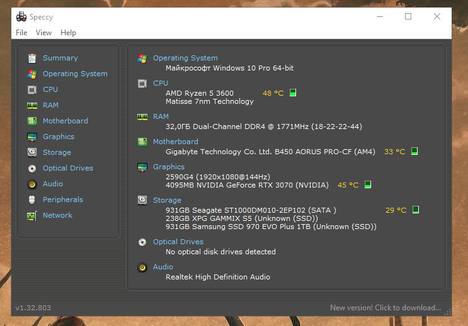Click the RAM heading link in summary
Image resolution: width=468 pixels, height=326 pixels.
coord(161,116)
